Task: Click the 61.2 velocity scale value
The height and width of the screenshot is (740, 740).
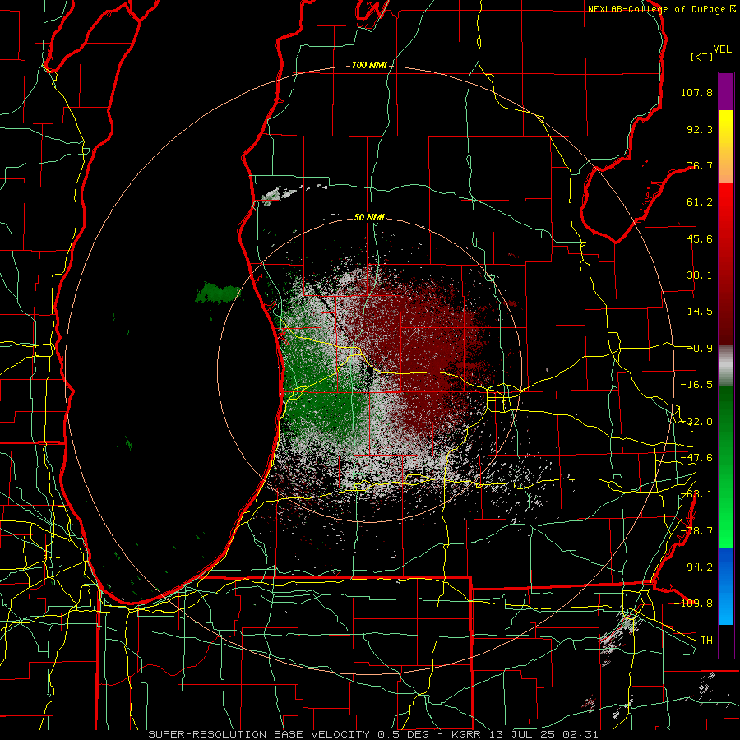Action: (700, 202)
